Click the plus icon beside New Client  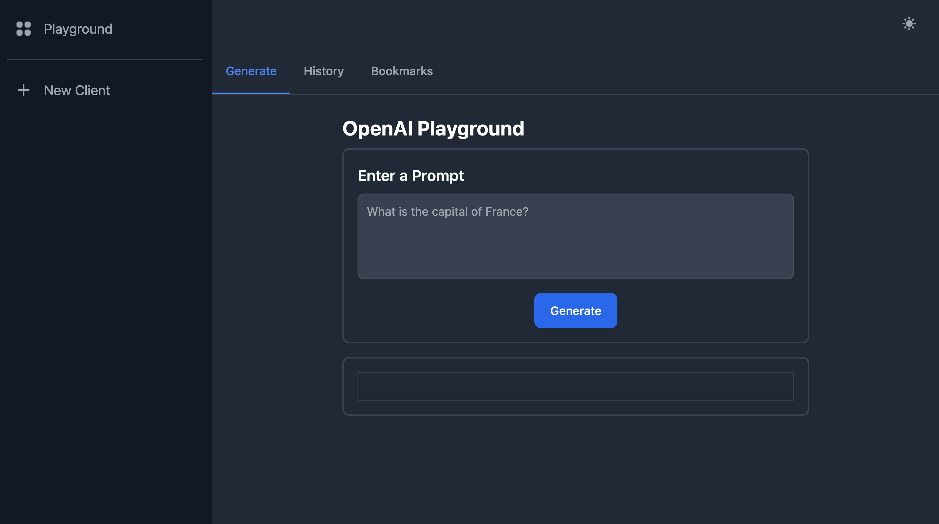click(x=24, y=90)
